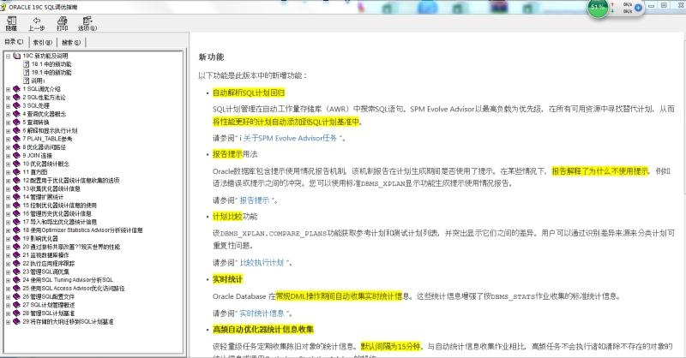Screen dimensions: 686x358
Task: Switch to the 索引 (Index) tab
Action: (x=42, y=43)
